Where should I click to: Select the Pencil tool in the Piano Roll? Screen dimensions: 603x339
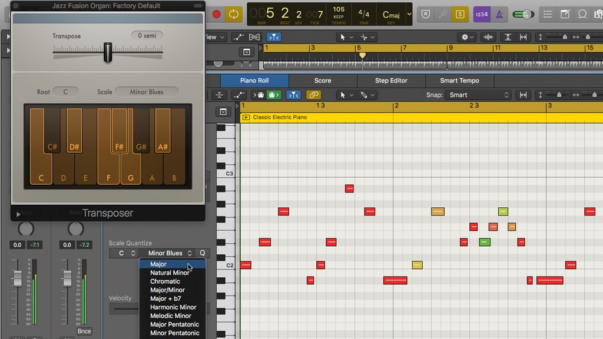[364, 95]
